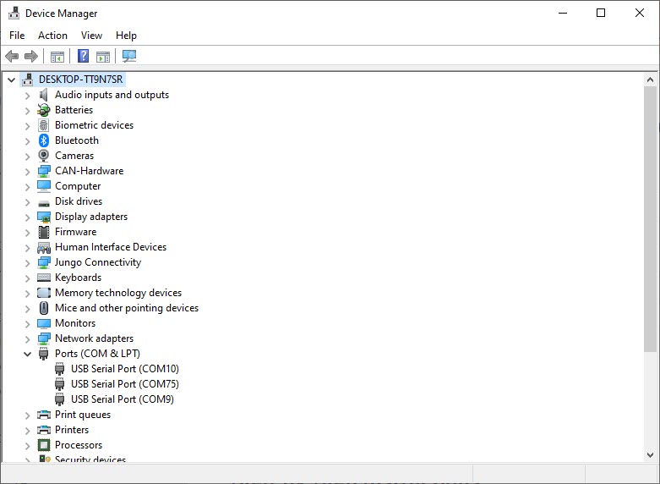Image resolution: width=660 pixels, height=484 pixels.
Task: Select the Printers label
Action: 72,430
